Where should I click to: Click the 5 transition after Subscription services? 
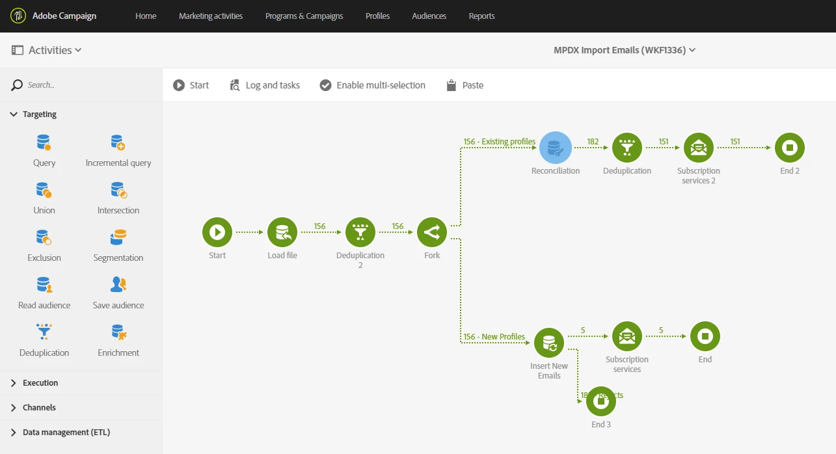[661, 330]
